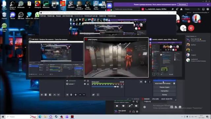This screenshot has width=211, height=119.
Task: Move source down in OBS Sources toolbar
Action: [x=84, y=95]
